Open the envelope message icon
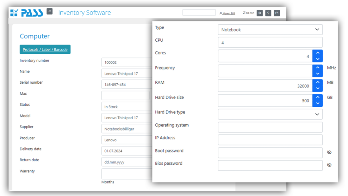The image size is (348, 196). (x=277, y=13)
